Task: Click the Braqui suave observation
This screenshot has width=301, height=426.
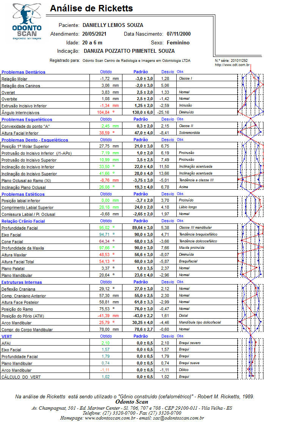Action: coord(189,363)
